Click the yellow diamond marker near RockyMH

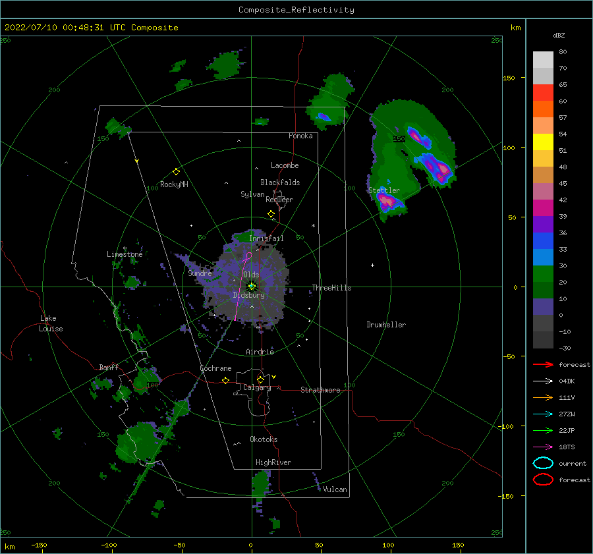(x=176, y=172)
